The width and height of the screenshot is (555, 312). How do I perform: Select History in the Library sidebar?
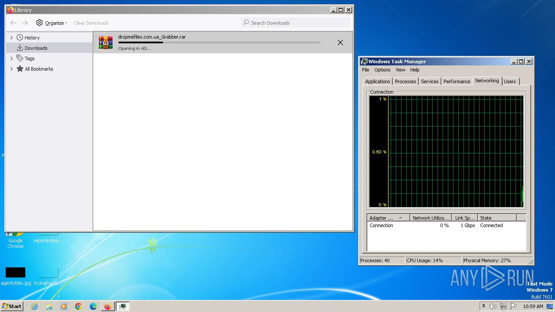click(x=32, y=38)
